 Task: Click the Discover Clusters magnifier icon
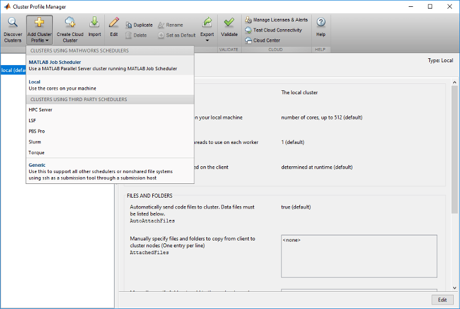point(13,22)
